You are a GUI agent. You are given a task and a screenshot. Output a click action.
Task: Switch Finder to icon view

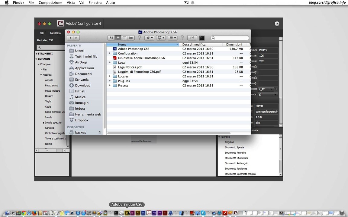tap(111, 38)
